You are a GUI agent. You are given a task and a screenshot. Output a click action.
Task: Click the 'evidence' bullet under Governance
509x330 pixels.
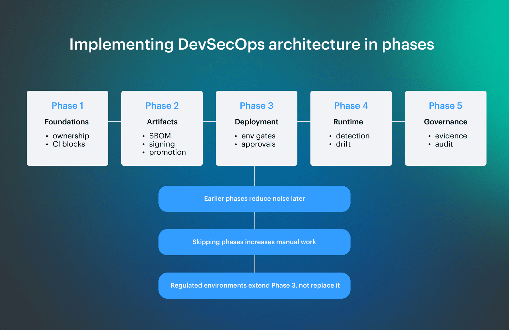451,136
